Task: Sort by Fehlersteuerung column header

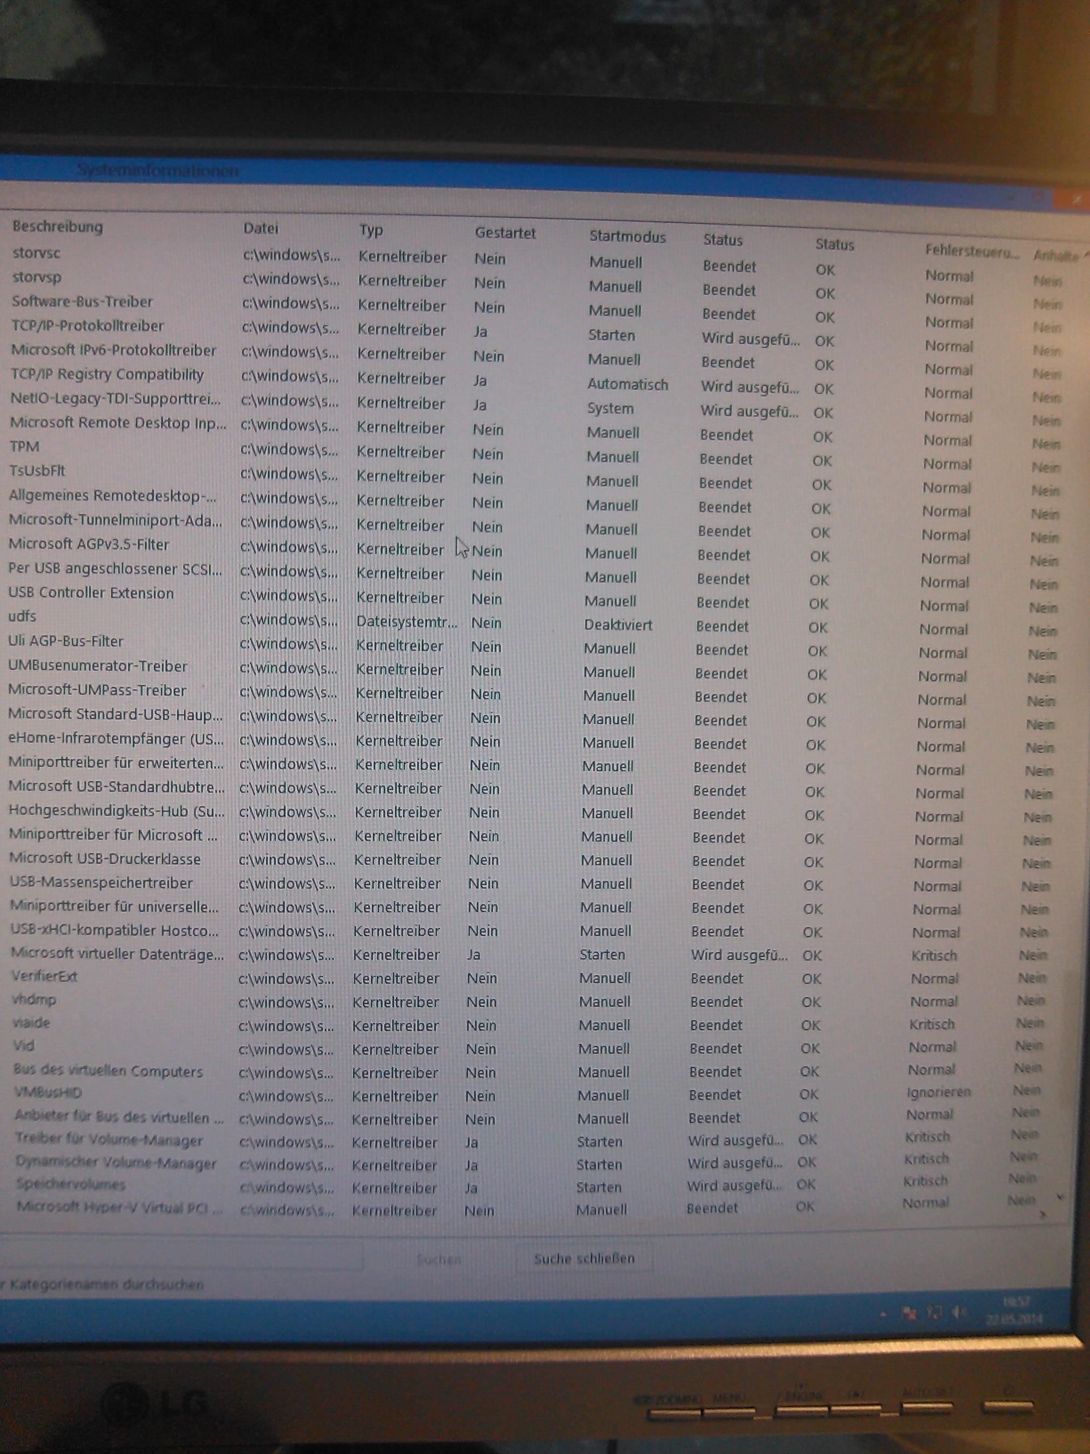Action: tap(971, 251)
